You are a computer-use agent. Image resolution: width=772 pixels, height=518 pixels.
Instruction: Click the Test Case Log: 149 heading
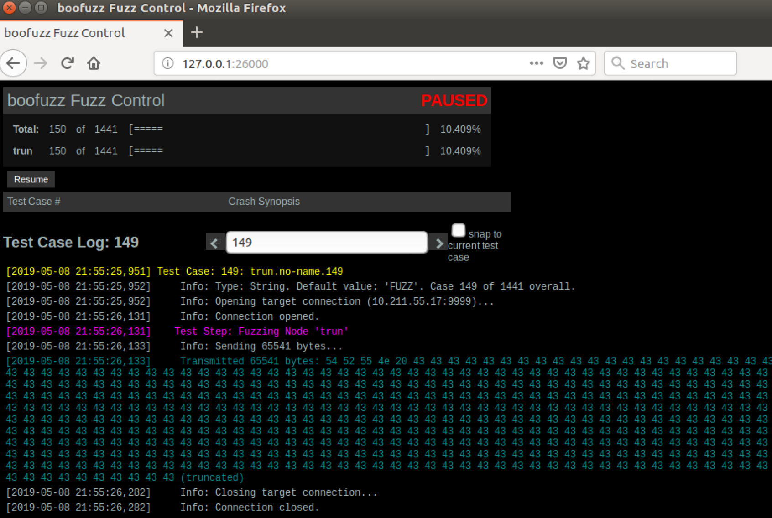pos(71,242)
